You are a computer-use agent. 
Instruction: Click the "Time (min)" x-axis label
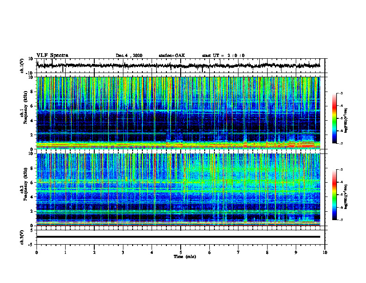[x=185, y=257]
